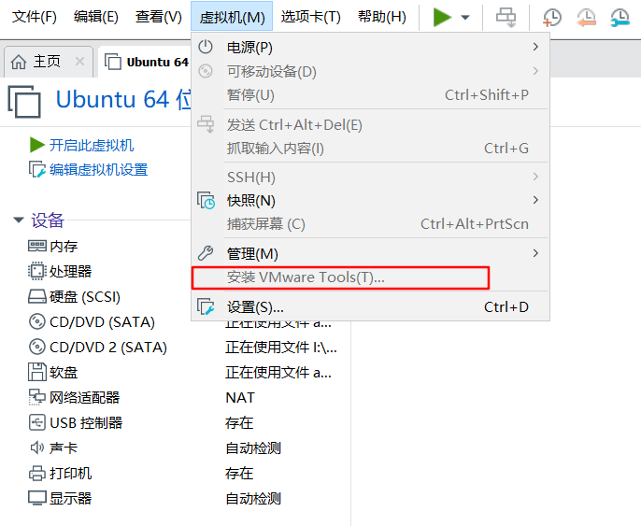Viewport: 641px width, 526px height.
Task: Click 暂停(U) menu entry
Action: (371, 95)
